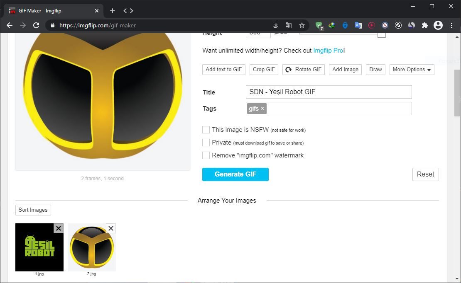Viewport: 461px width, 283px height.
Task: Click into the Title text field
Action: (329, 92)
